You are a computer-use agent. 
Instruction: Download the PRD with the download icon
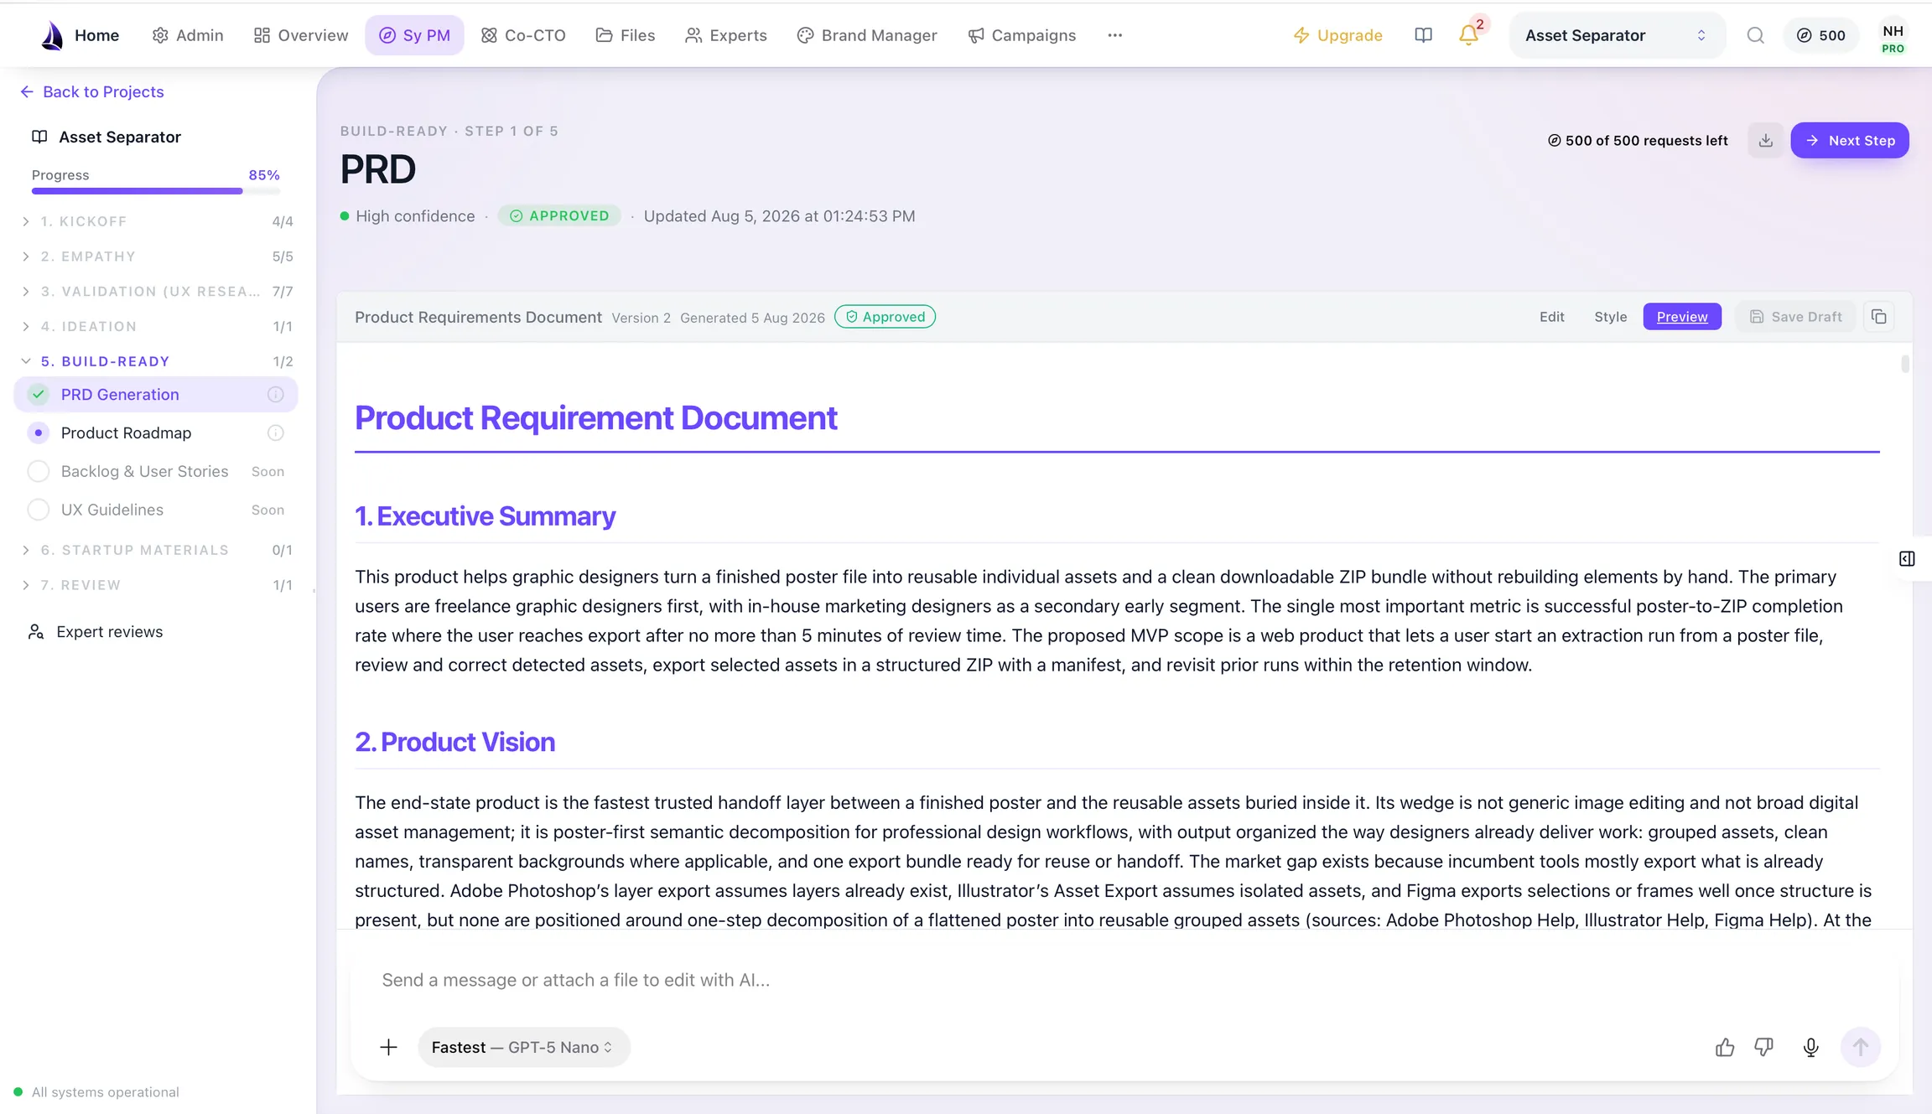click(1765, 140)
